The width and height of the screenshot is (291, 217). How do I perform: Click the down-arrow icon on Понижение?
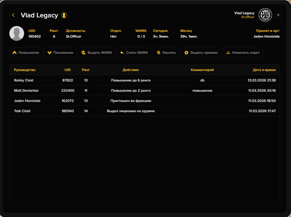coord(49,52)
